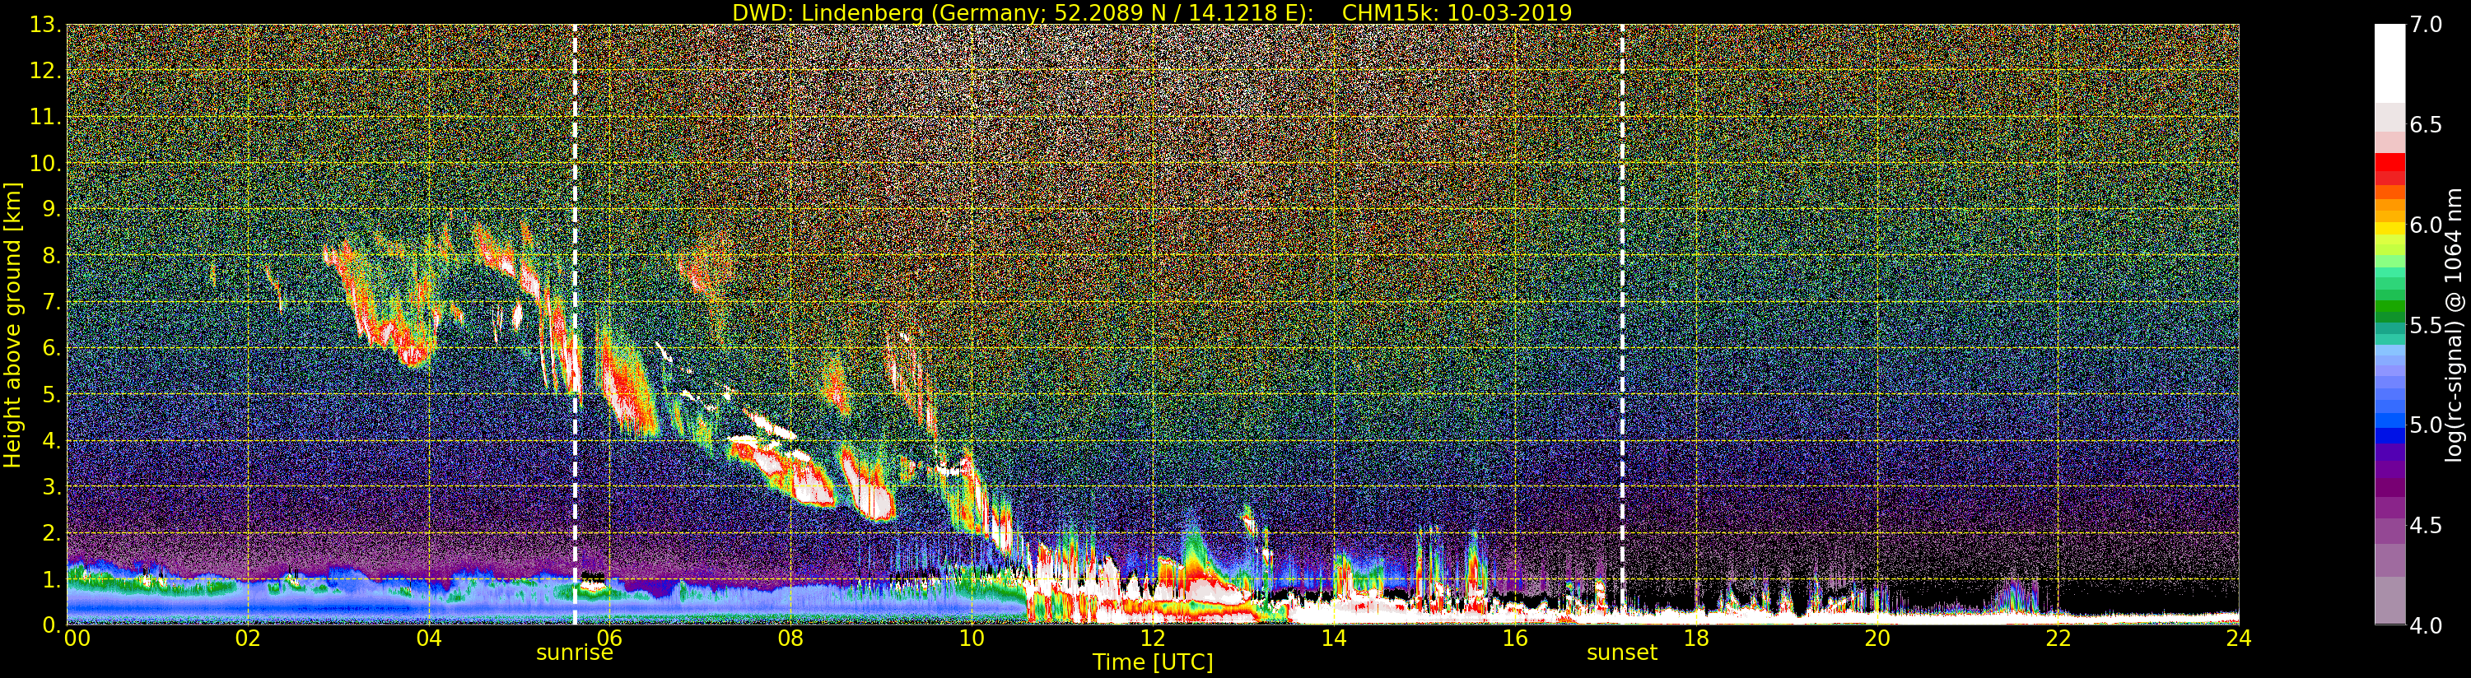Click the 'CHM15k: 10-03-2019' title text

tap(1457, 12)
